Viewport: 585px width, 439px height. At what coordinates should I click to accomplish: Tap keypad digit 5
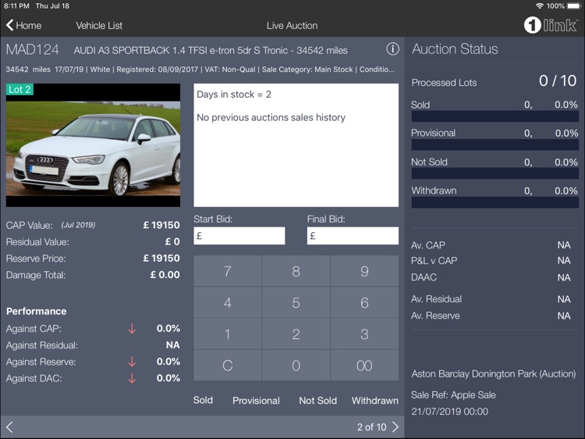click(296, 302)
